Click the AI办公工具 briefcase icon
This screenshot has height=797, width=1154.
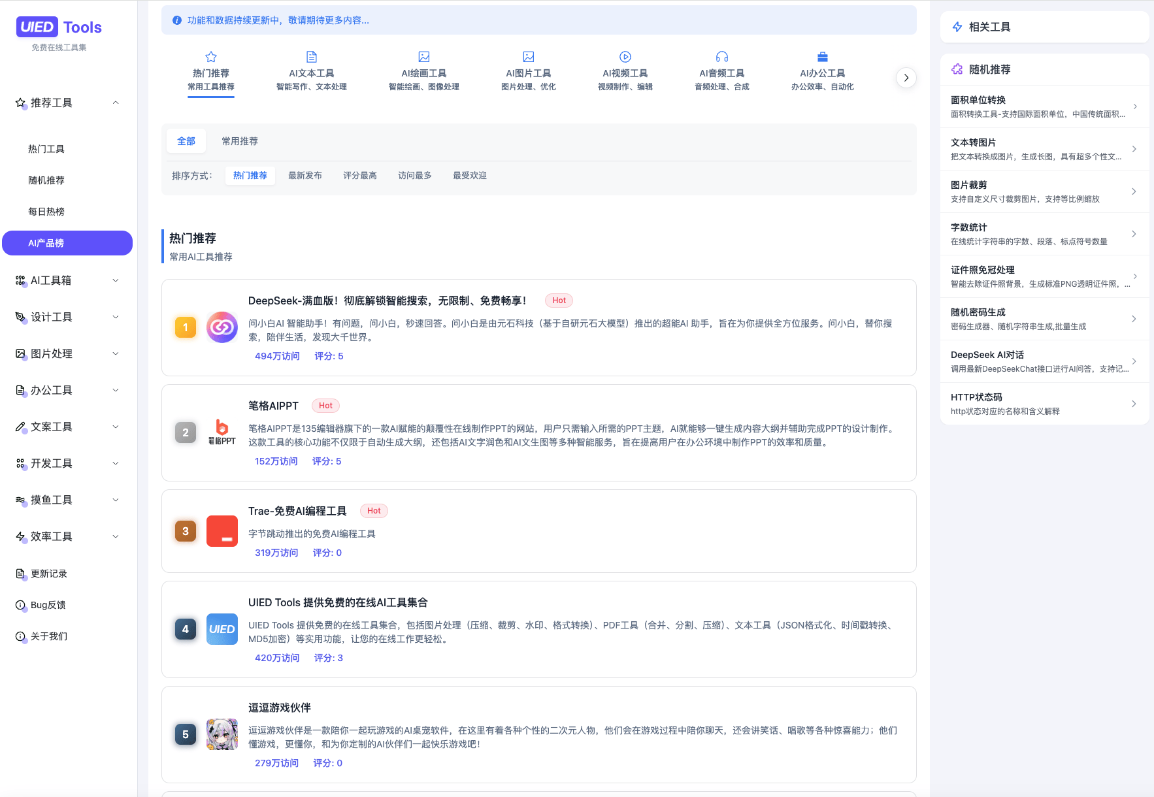tap(823, 57)
